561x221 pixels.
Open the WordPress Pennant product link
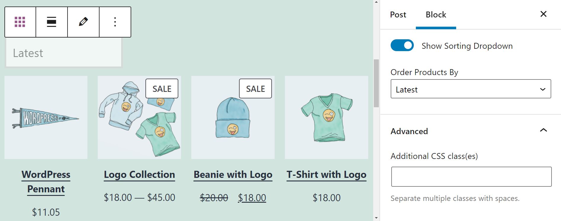click(x=46, y=181)
